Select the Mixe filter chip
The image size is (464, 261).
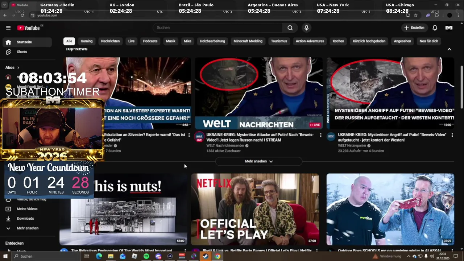187,41
